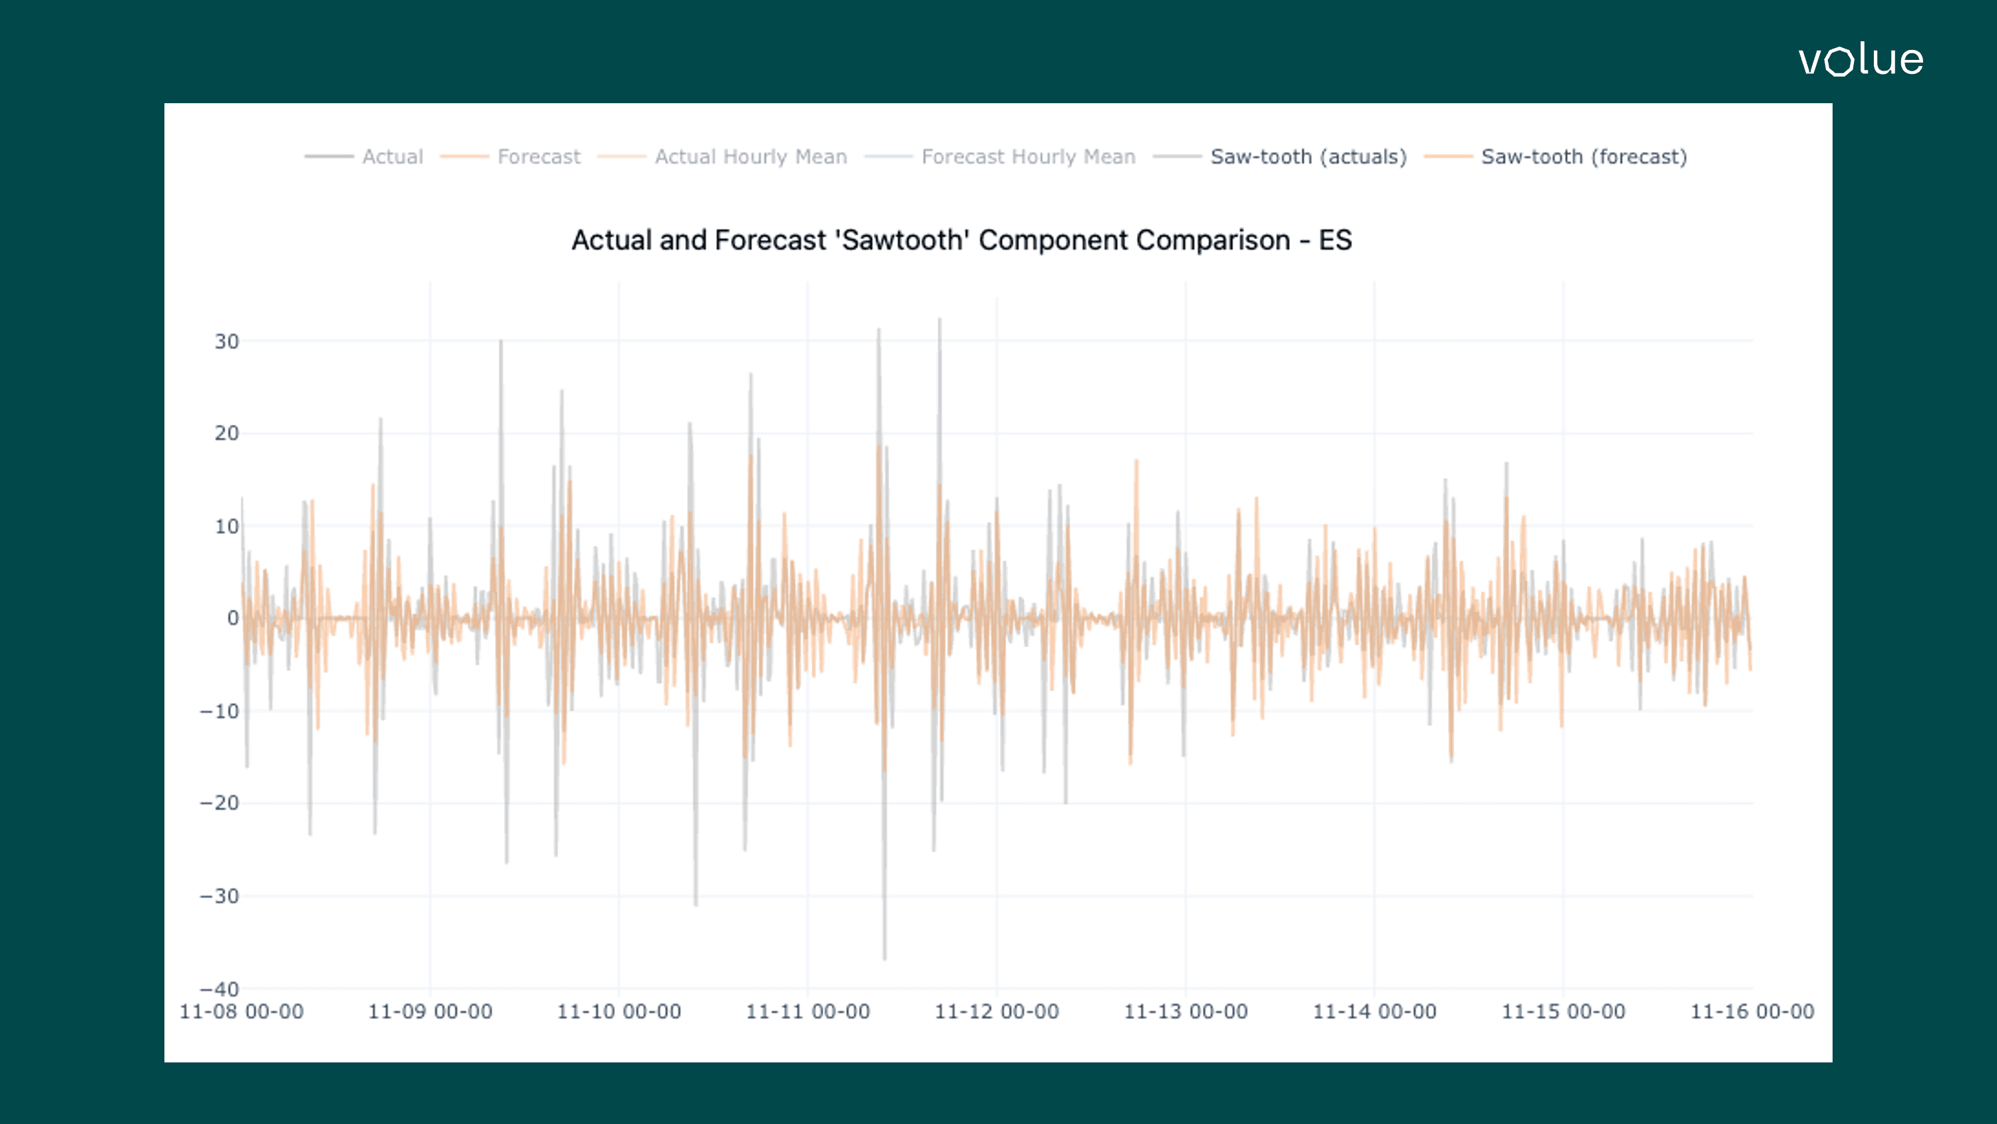Show the hidden Forecast trace
This screenshot has height=1124, width=1997.
[x=540, y=156]
